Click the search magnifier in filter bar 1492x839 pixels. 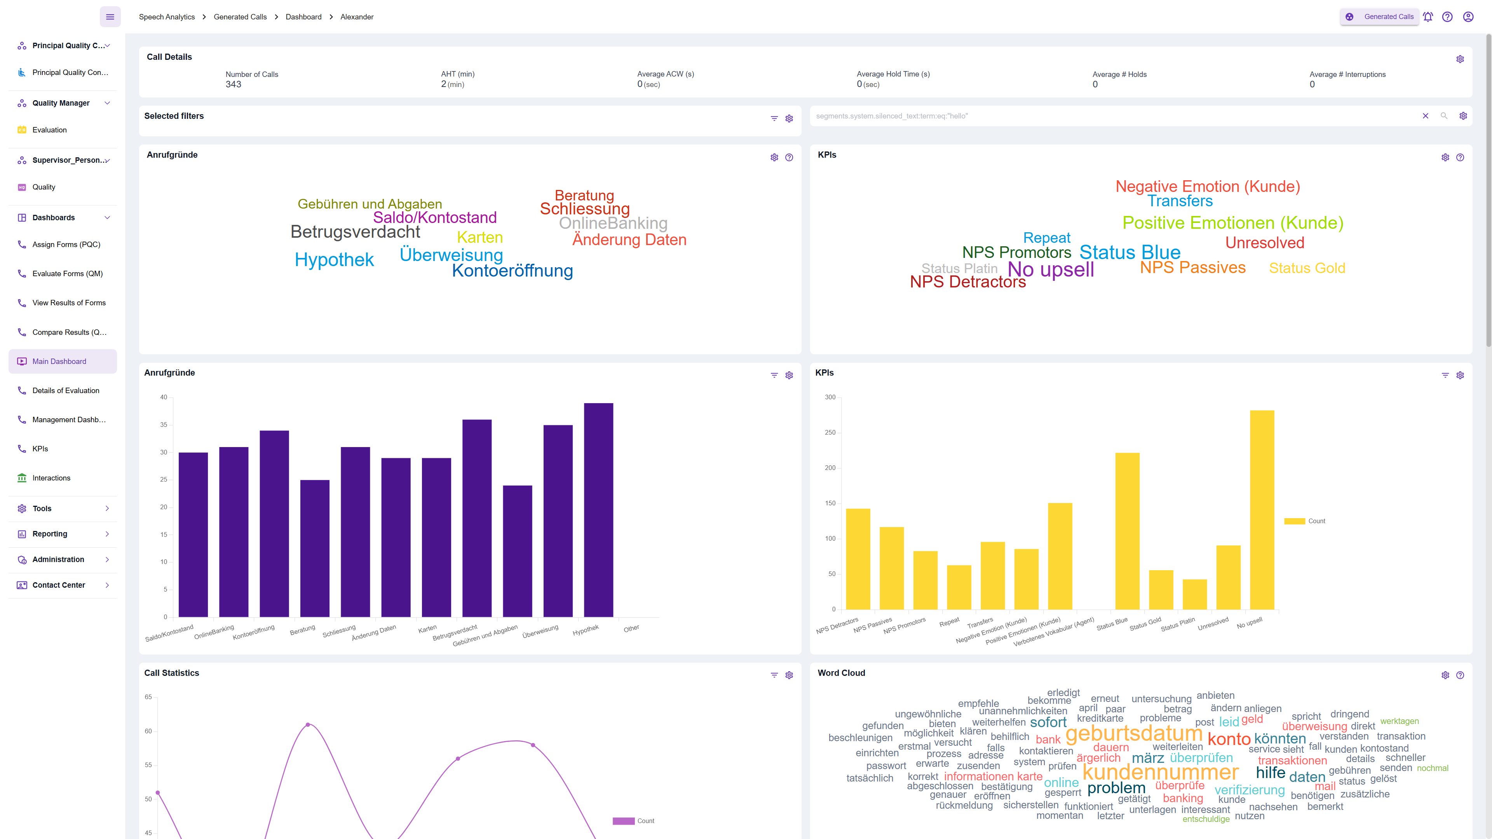1444,116
